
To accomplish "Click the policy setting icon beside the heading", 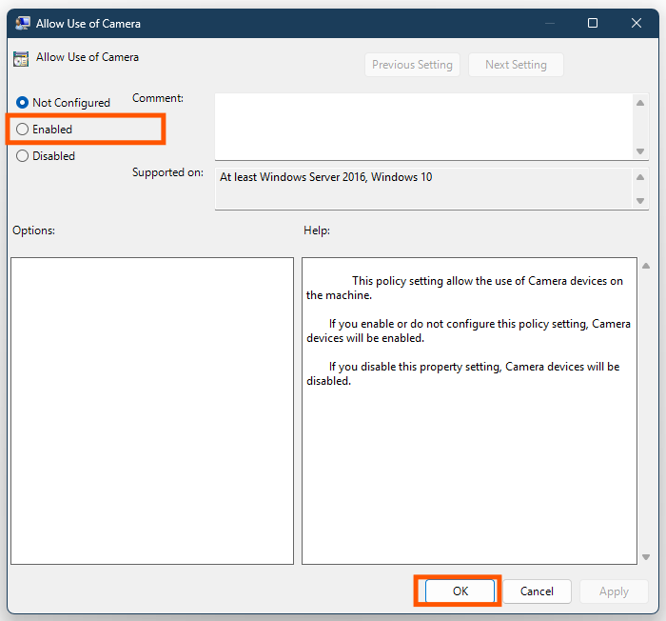I will coord(21,58).
